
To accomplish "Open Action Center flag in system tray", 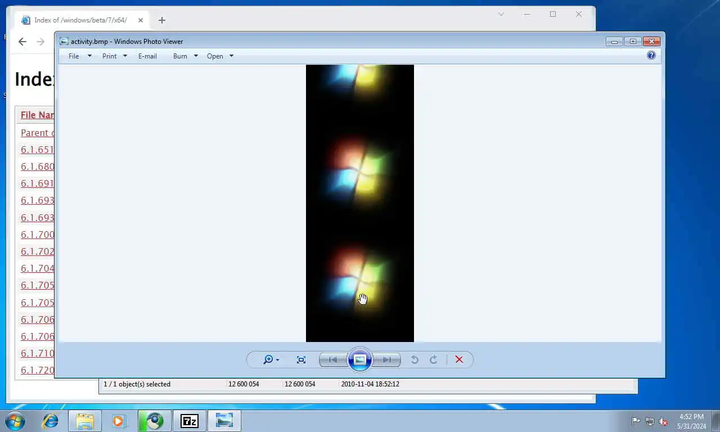I will pos(636,421).
